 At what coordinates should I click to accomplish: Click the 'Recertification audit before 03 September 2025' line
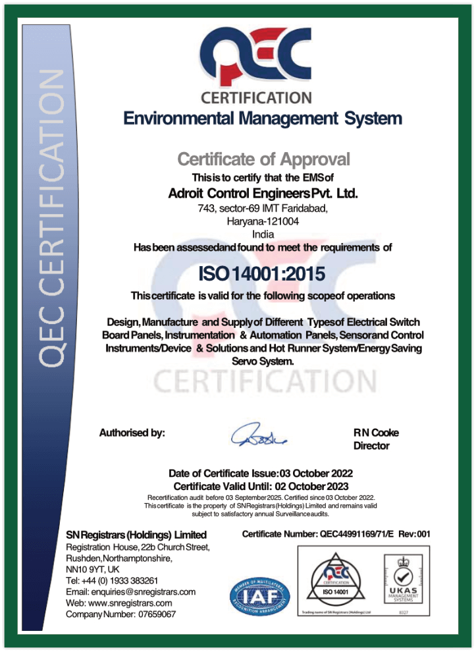(261, 498)
